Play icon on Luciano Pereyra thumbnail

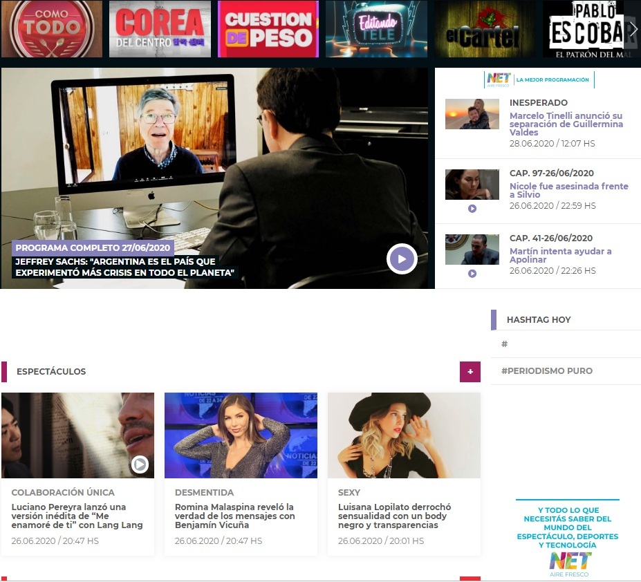point(140,464)
